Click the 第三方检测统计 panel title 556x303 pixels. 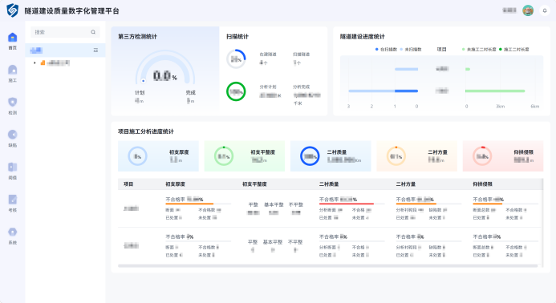[x=137, y=37]
